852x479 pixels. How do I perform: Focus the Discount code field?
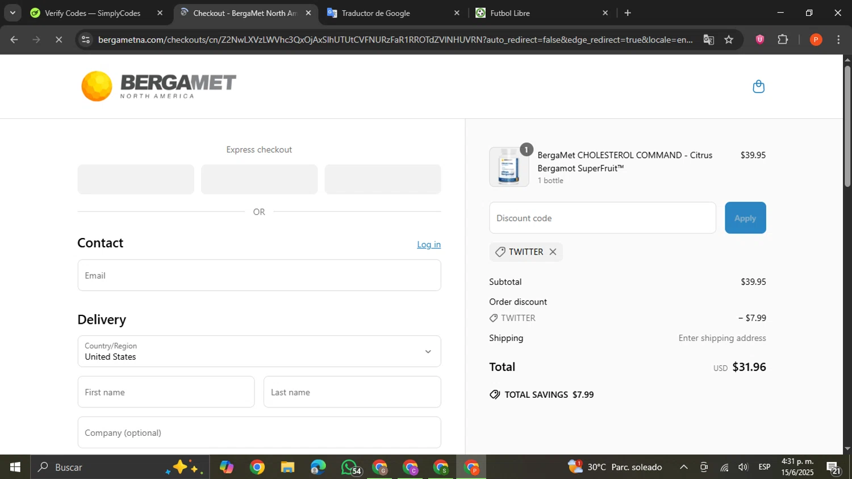[x=603, y=218]
